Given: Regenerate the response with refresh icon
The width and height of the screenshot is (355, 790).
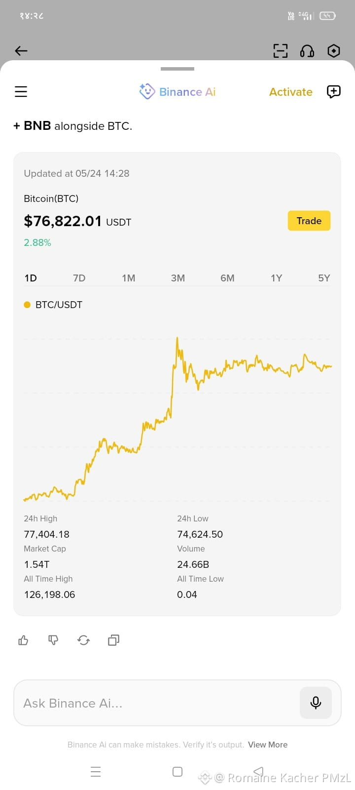Looking at the screenshot, I should [83, 640].
